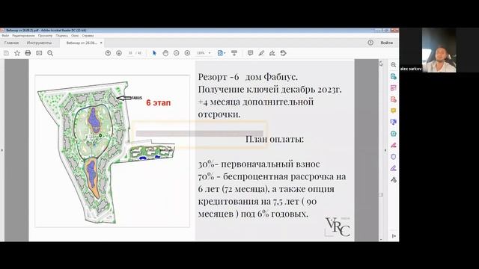Click alex surkov video thumbnail
The width and height of the screenshot is (479, 269).
click(x=439, y=50)
